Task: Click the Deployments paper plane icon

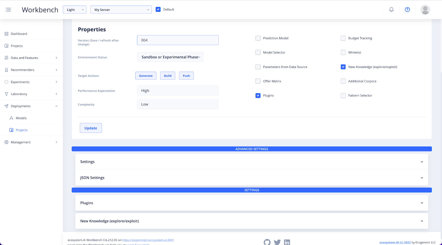Action: (x=6, y=106)
